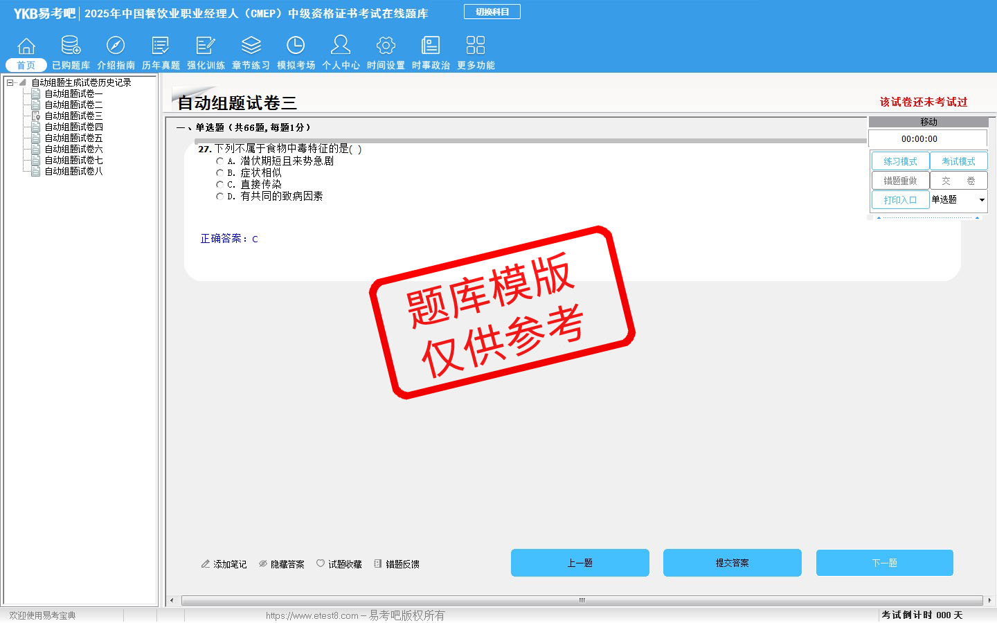This screenshot has height=623, width=997.
Task: Choose answer C 直接传染
Action: point(220,185)
